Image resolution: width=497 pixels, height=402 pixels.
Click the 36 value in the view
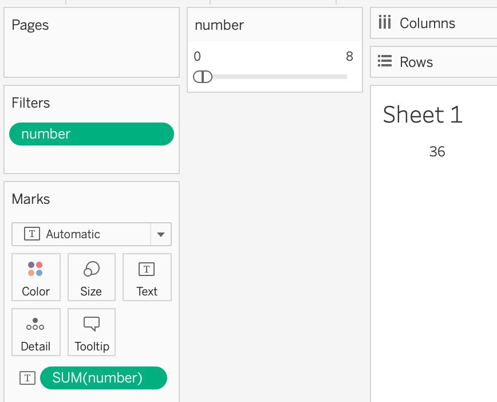(x=437, y=152)
